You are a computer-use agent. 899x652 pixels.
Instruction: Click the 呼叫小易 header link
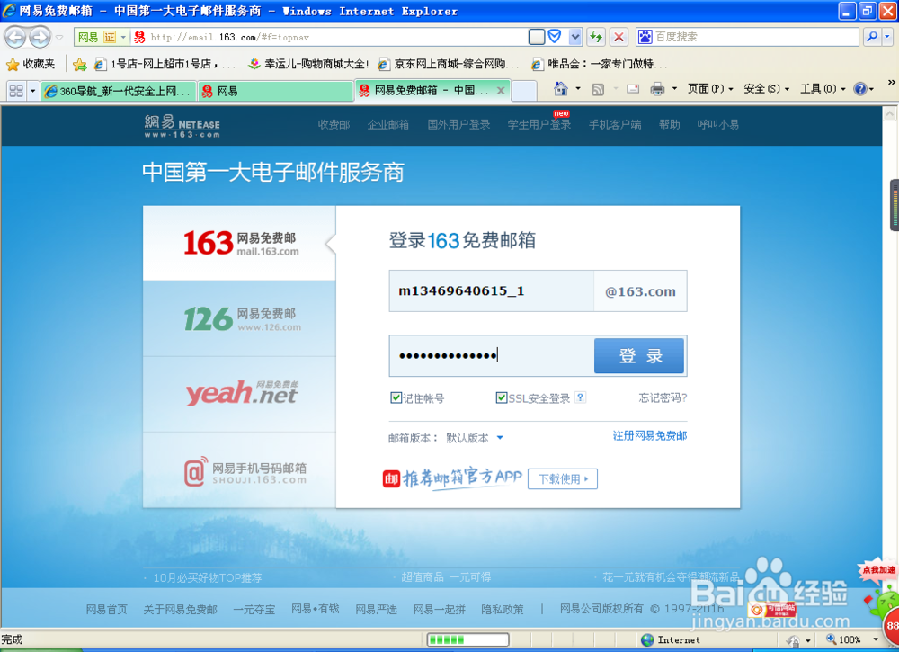point(717,124)
